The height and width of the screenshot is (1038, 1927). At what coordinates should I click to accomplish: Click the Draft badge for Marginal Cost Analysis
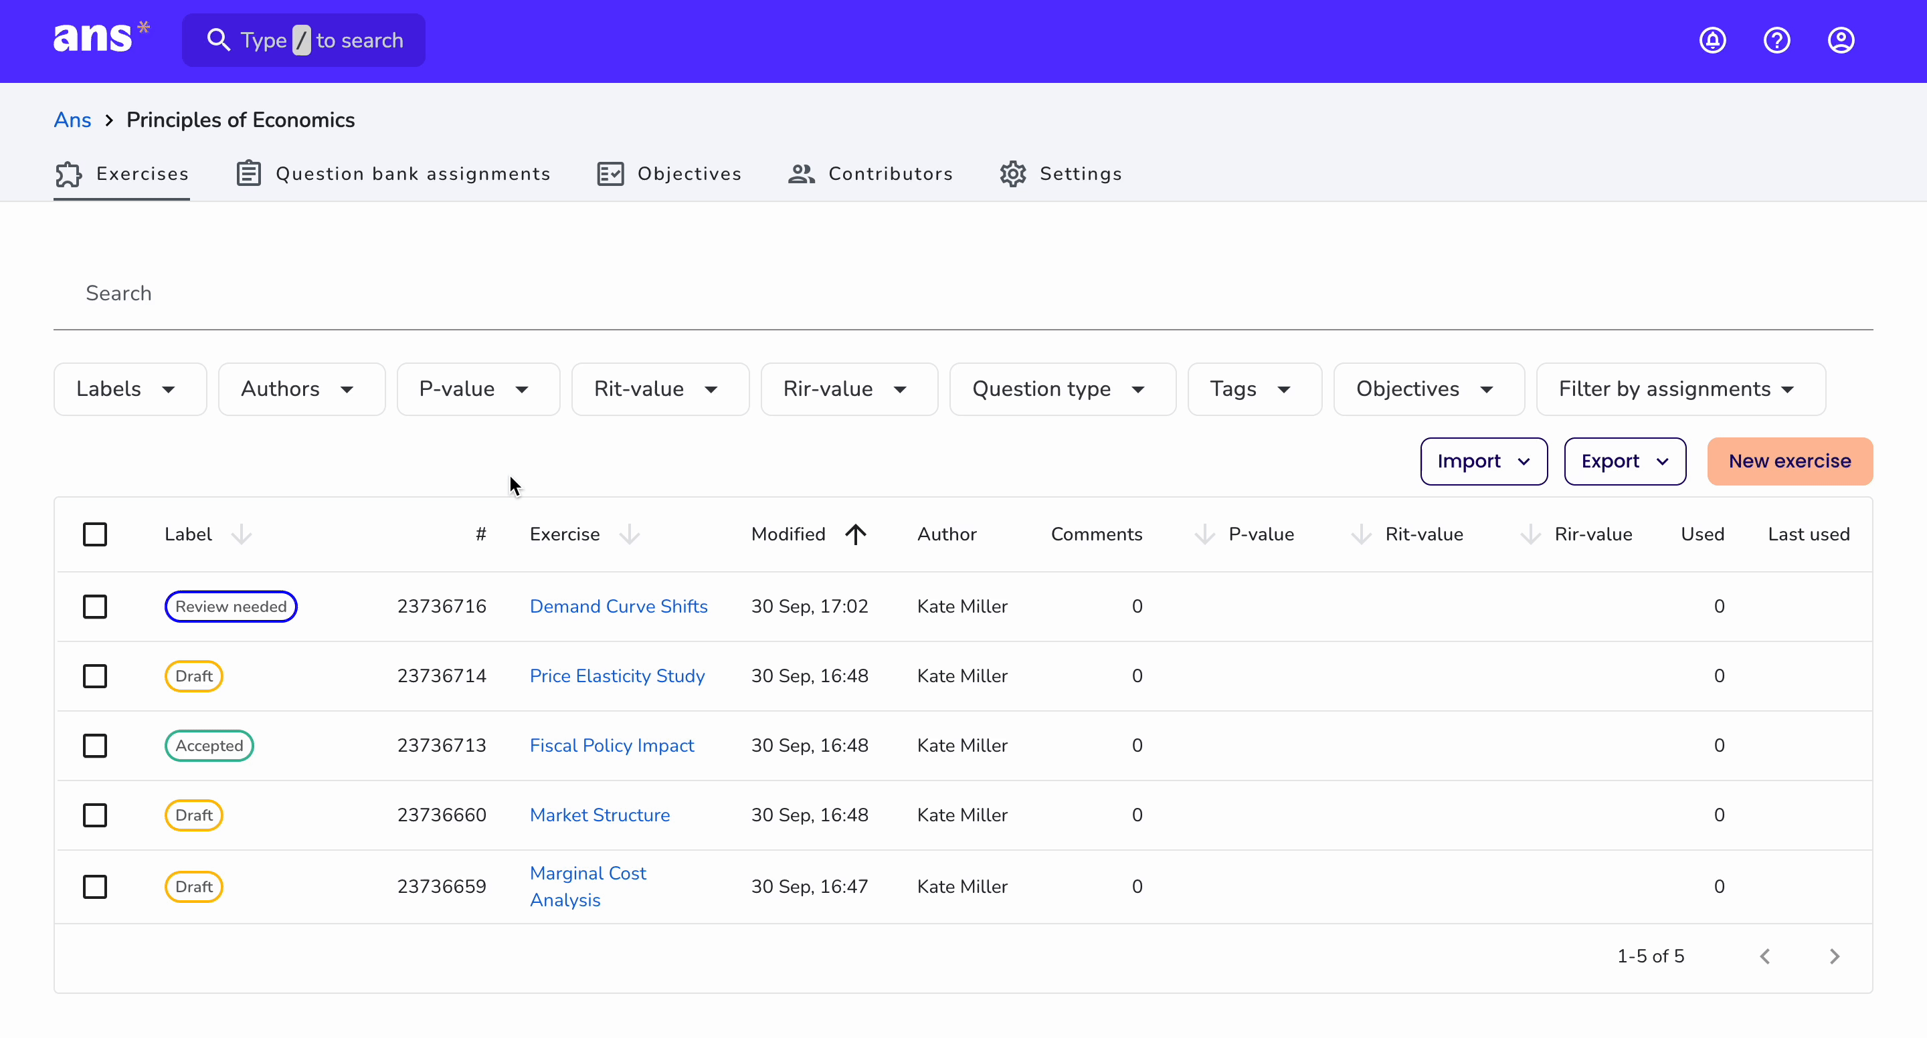(194, 887)
